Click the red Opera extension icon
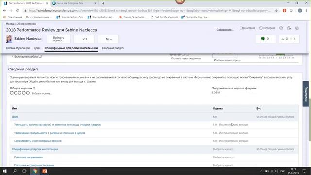This screenshot has width=311, height=175. click(284, 11)
